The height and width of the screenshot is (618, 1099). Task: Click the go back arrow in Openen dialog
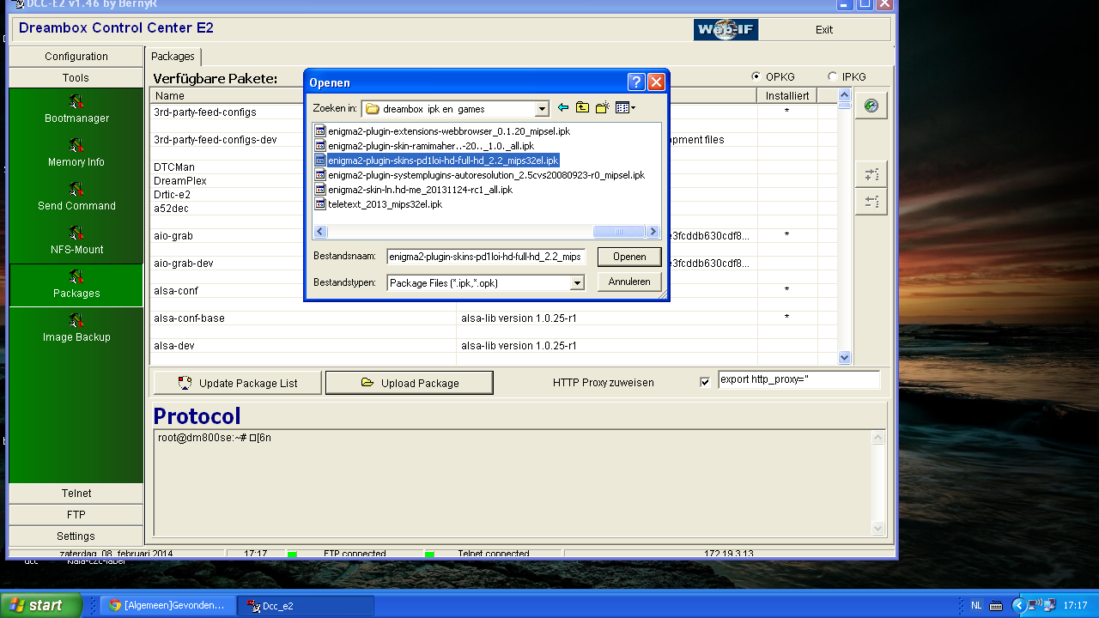tap(563, 108)
